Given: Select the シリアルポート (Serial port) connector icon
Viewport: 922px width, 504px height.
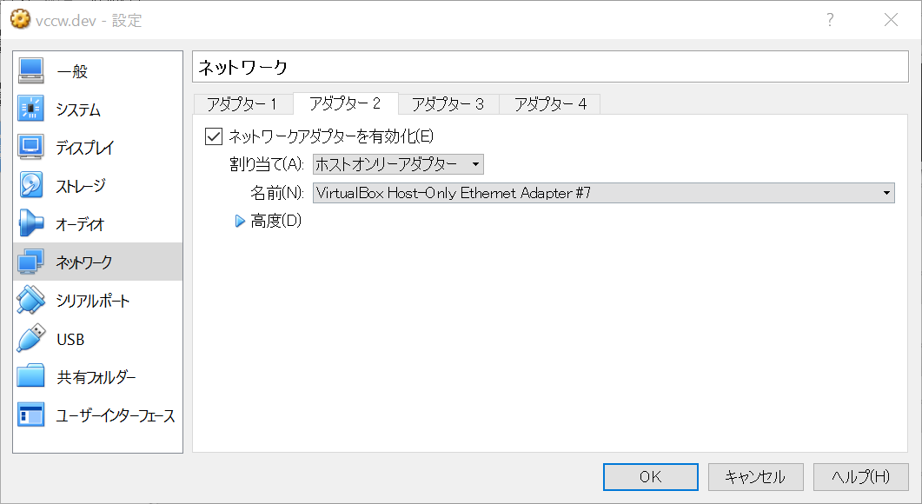Looking at the screenshot, I should [30, 300].
